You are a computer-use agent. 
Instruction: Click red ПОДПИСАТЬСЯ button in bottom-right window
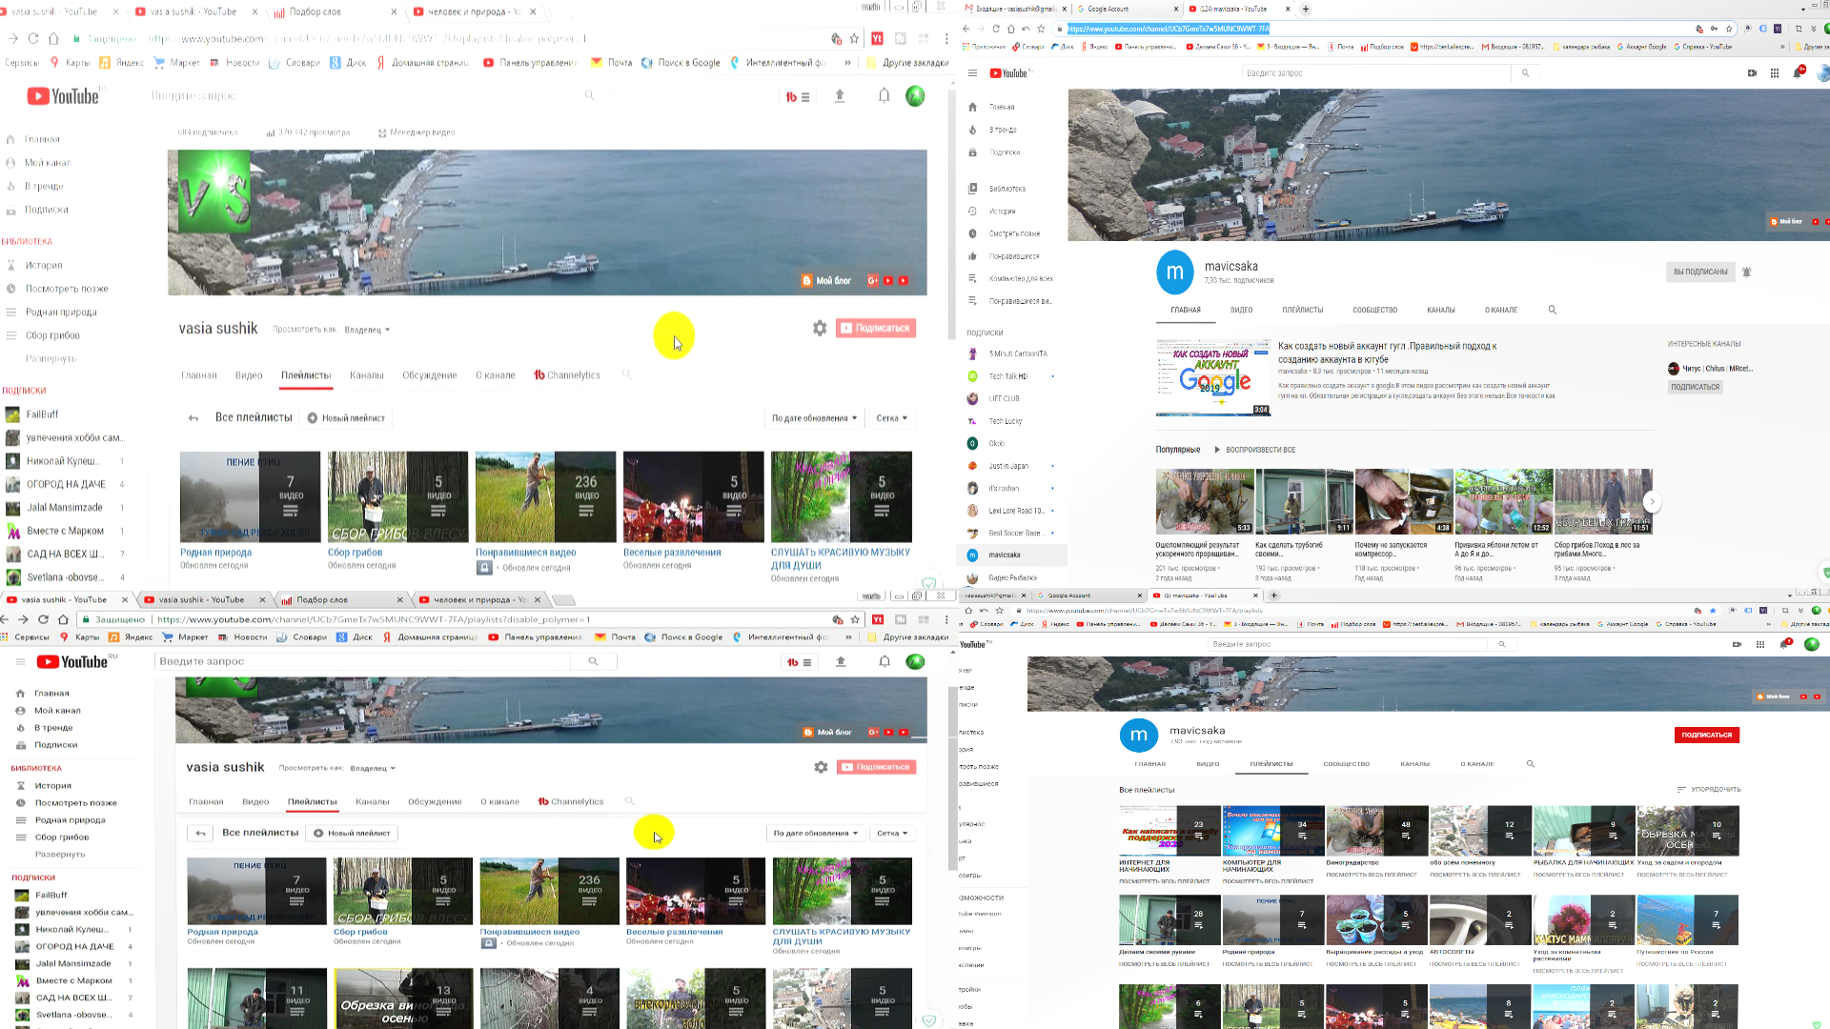coord(1706,735)
